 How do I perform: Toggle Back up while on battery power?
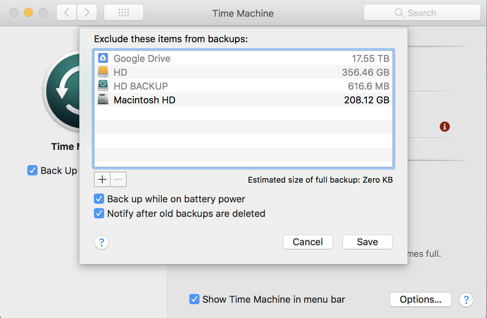tap(99, 199)
